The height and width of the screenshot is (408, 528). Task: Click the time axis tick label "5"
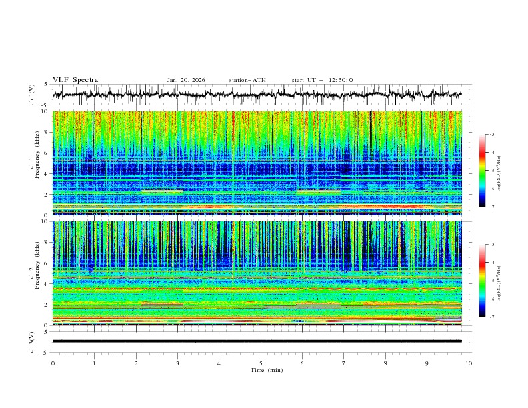[261, 363]
